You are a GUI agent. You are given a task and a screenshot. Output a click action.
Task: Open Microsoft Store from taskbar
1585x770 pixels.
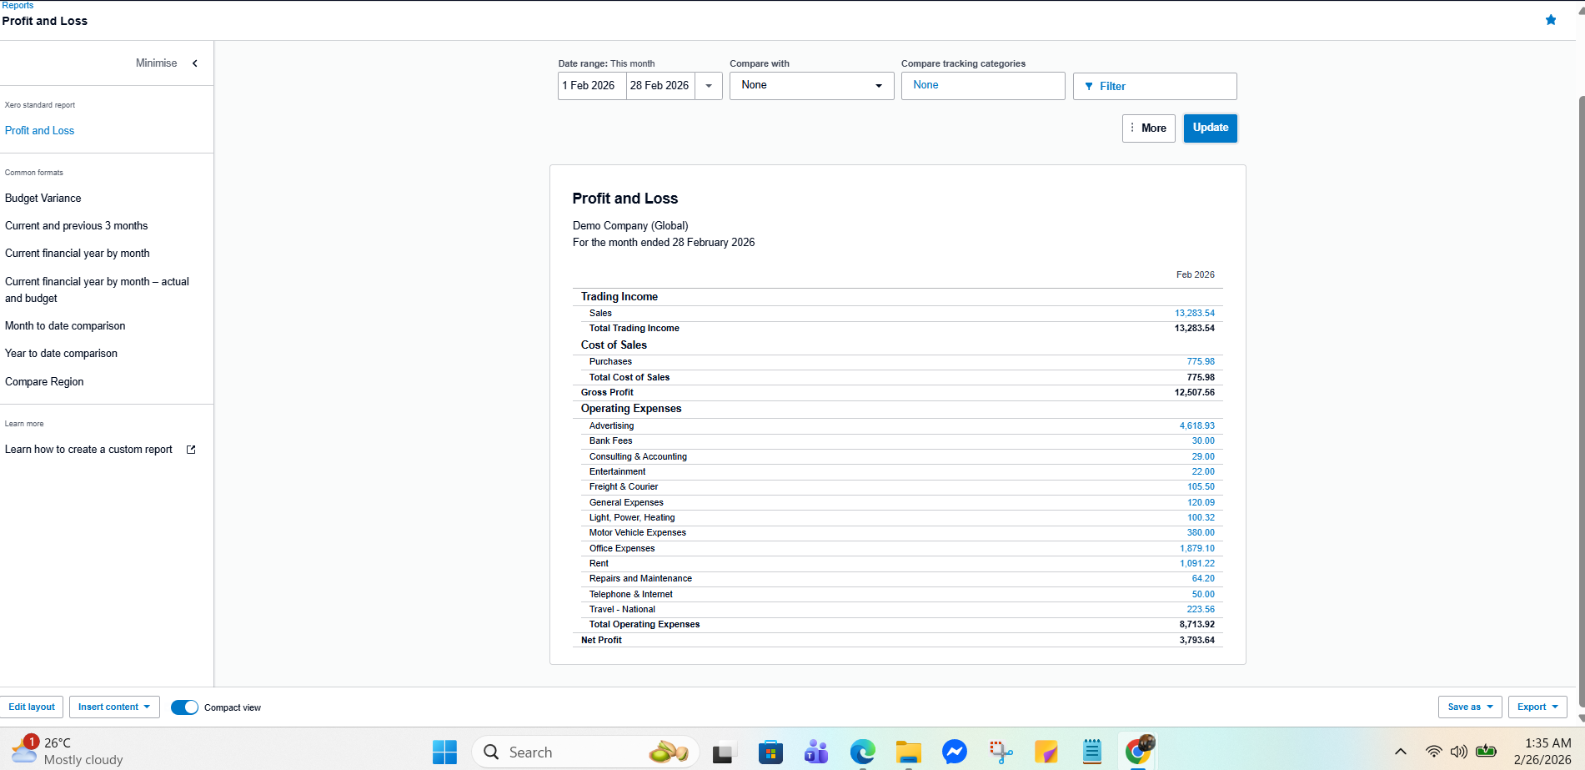pyautogui.click(x=770, y=752)
